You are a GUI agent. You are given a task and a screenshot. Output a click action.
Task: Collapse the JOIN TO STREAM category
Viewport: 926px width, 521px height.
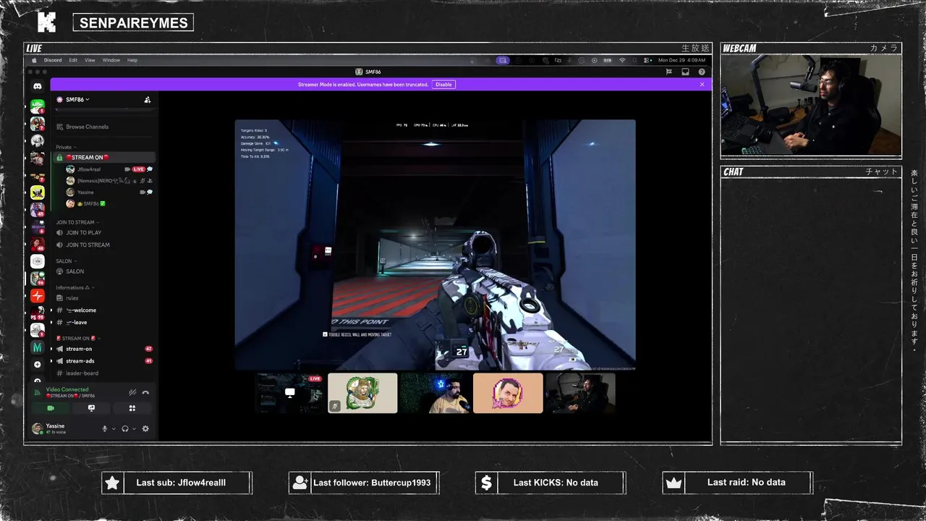pyautogui.click(x=77, y=222)
